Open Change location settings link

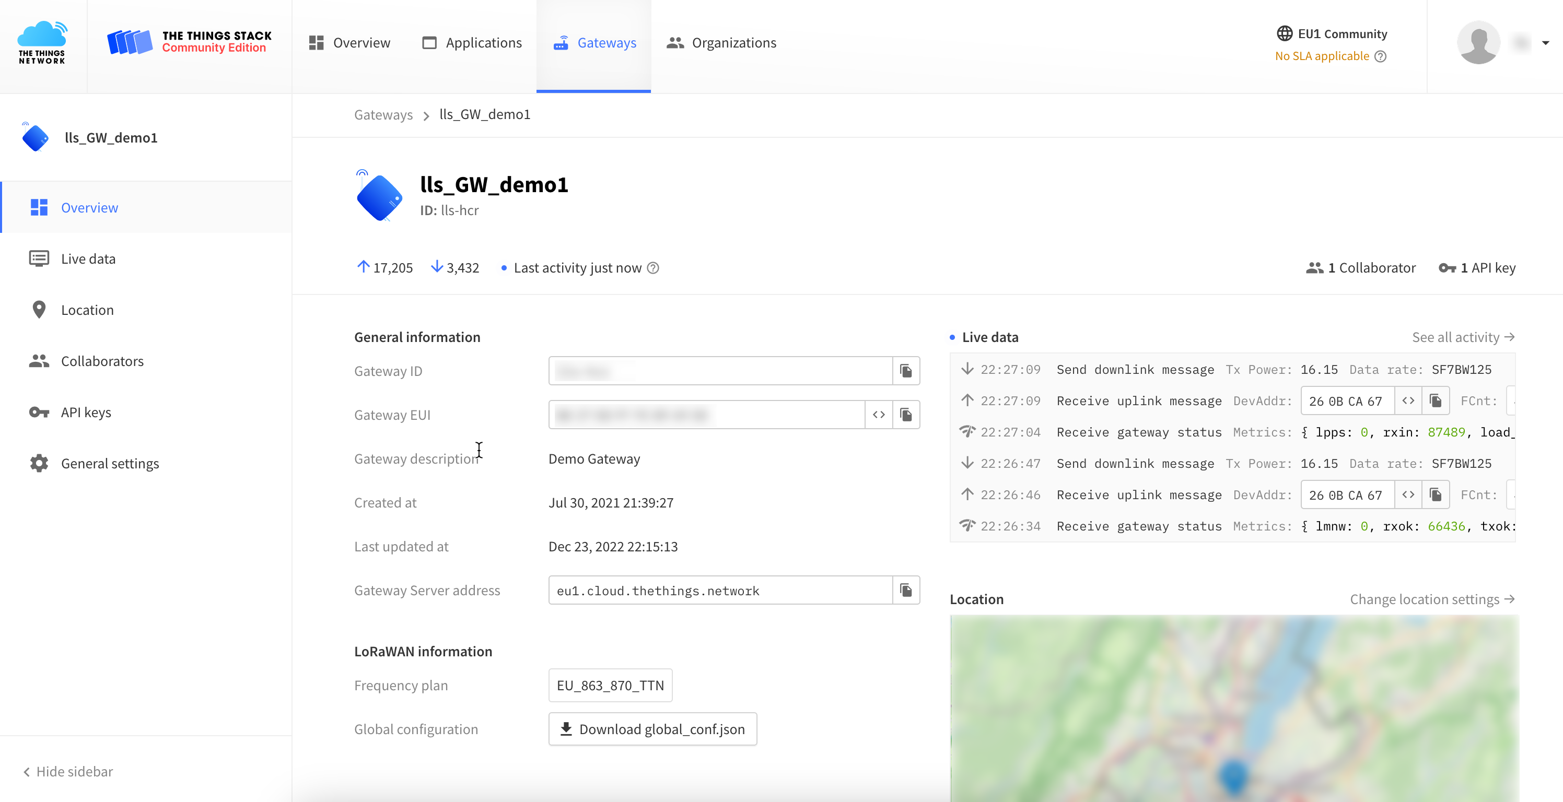click(x=1432, y=599)
